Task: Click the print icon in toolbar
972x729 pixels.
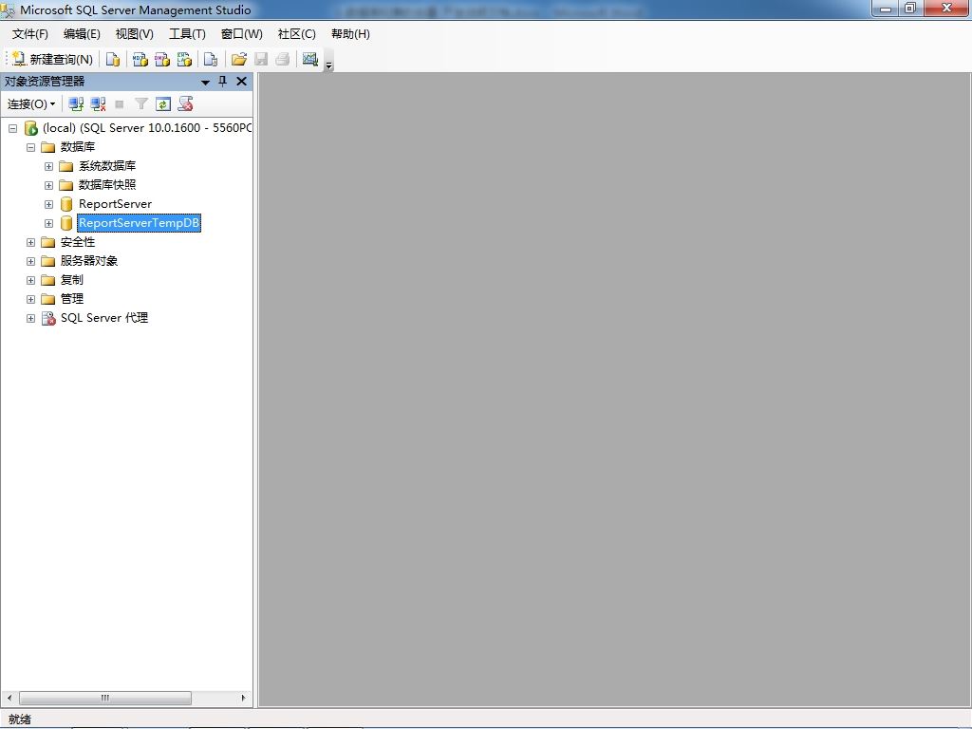Action: pos(283,59)
